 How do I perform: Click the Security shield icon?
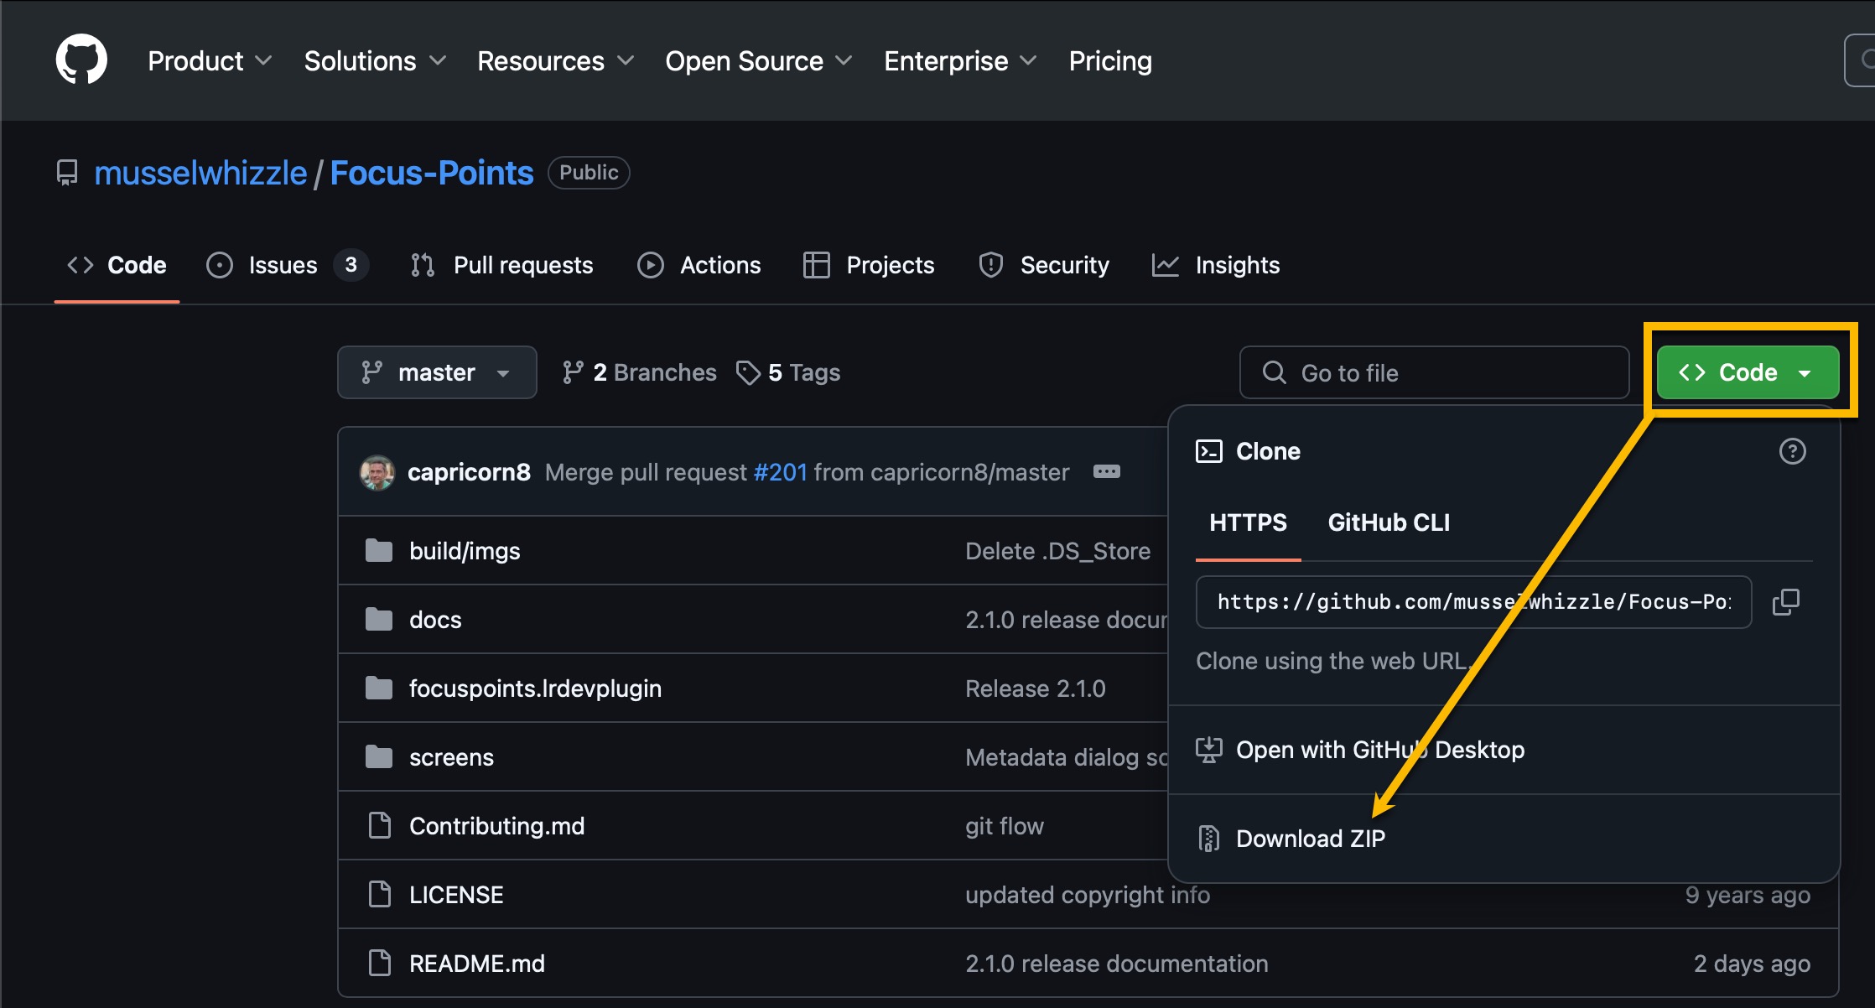click(991, 265)
